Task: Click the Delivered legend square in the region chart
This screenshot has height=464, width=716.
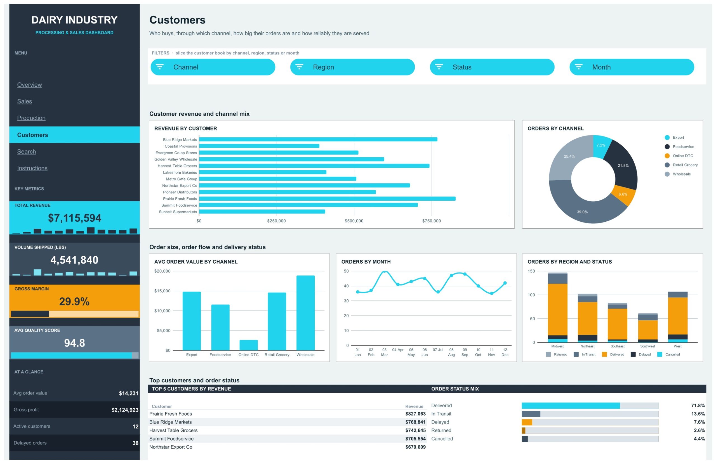Action: pyautogui.click(x=604, y=354)
